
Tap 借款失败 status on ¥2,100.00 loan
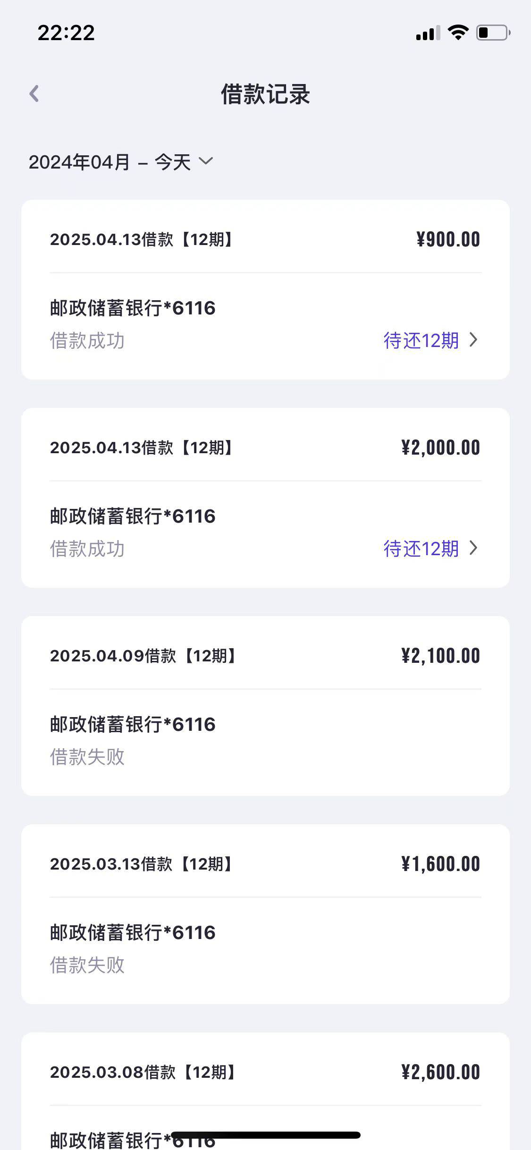click(87, 757)
